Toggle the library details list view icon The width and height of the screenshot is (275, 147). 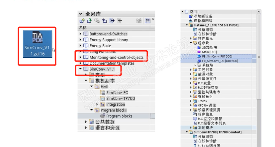pos(148,21)
